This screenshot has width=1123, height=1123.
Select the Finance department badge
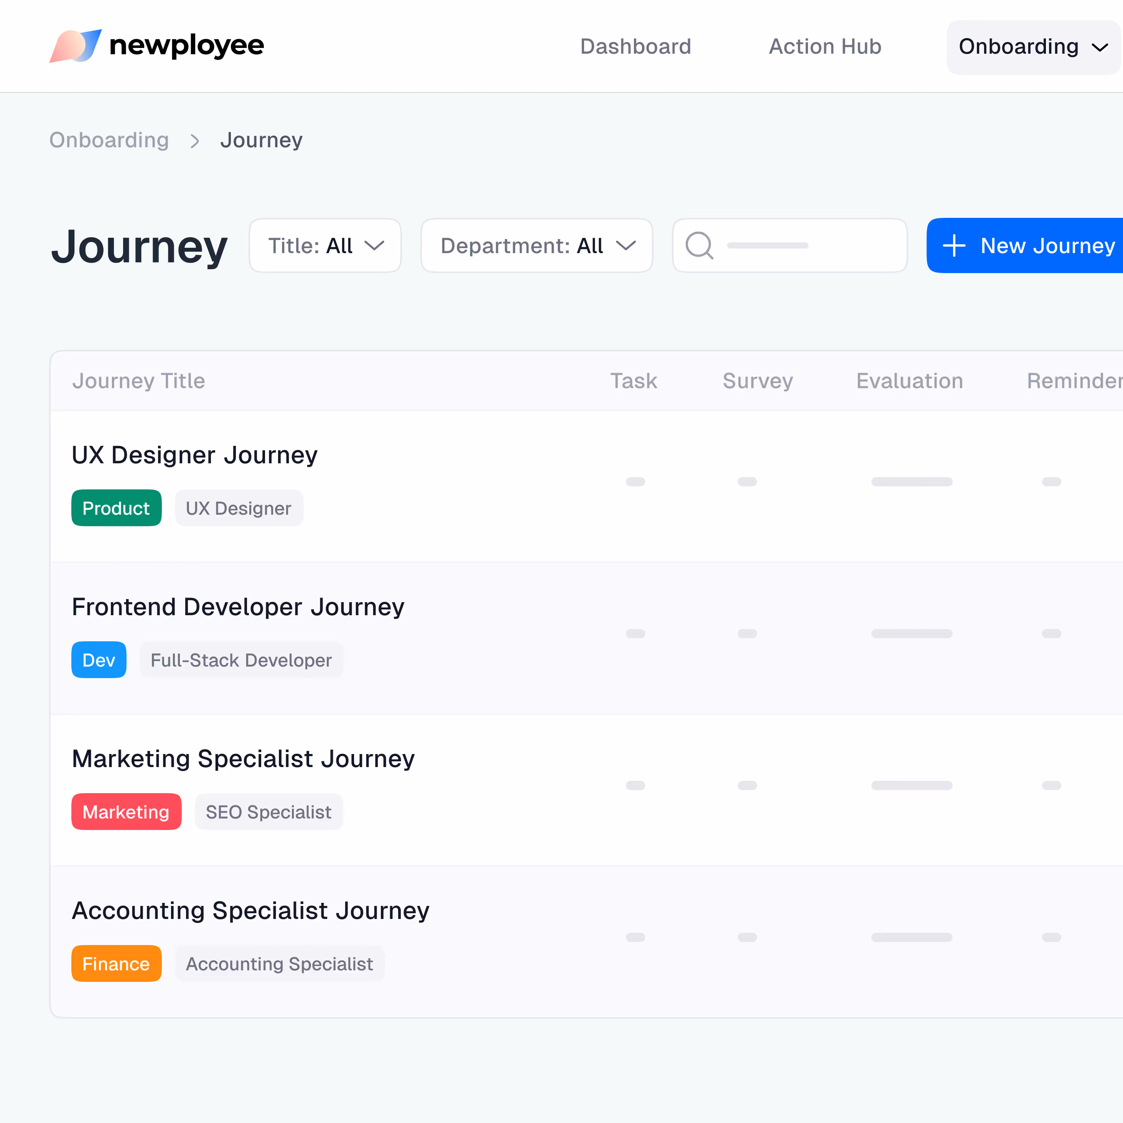116,963
